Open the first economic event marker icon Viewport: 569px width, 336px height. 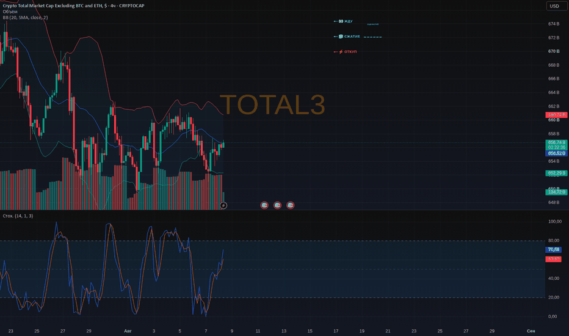264,205
